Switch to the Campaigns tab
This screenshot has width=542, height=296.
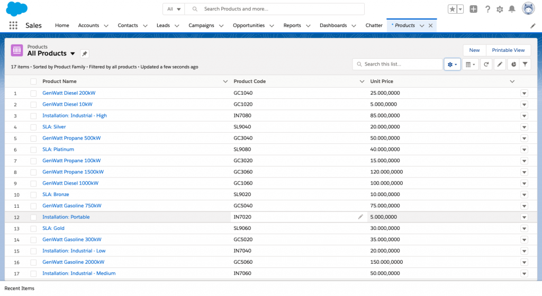coord(201,25)
